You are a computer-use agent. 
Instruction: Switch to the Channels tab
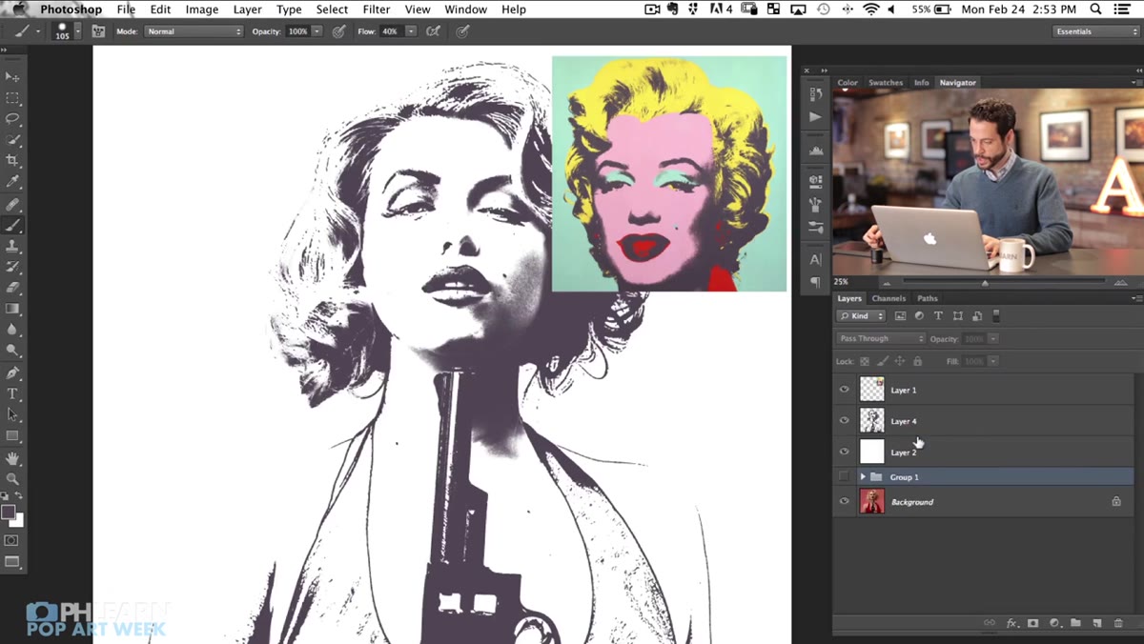point(889,298)
